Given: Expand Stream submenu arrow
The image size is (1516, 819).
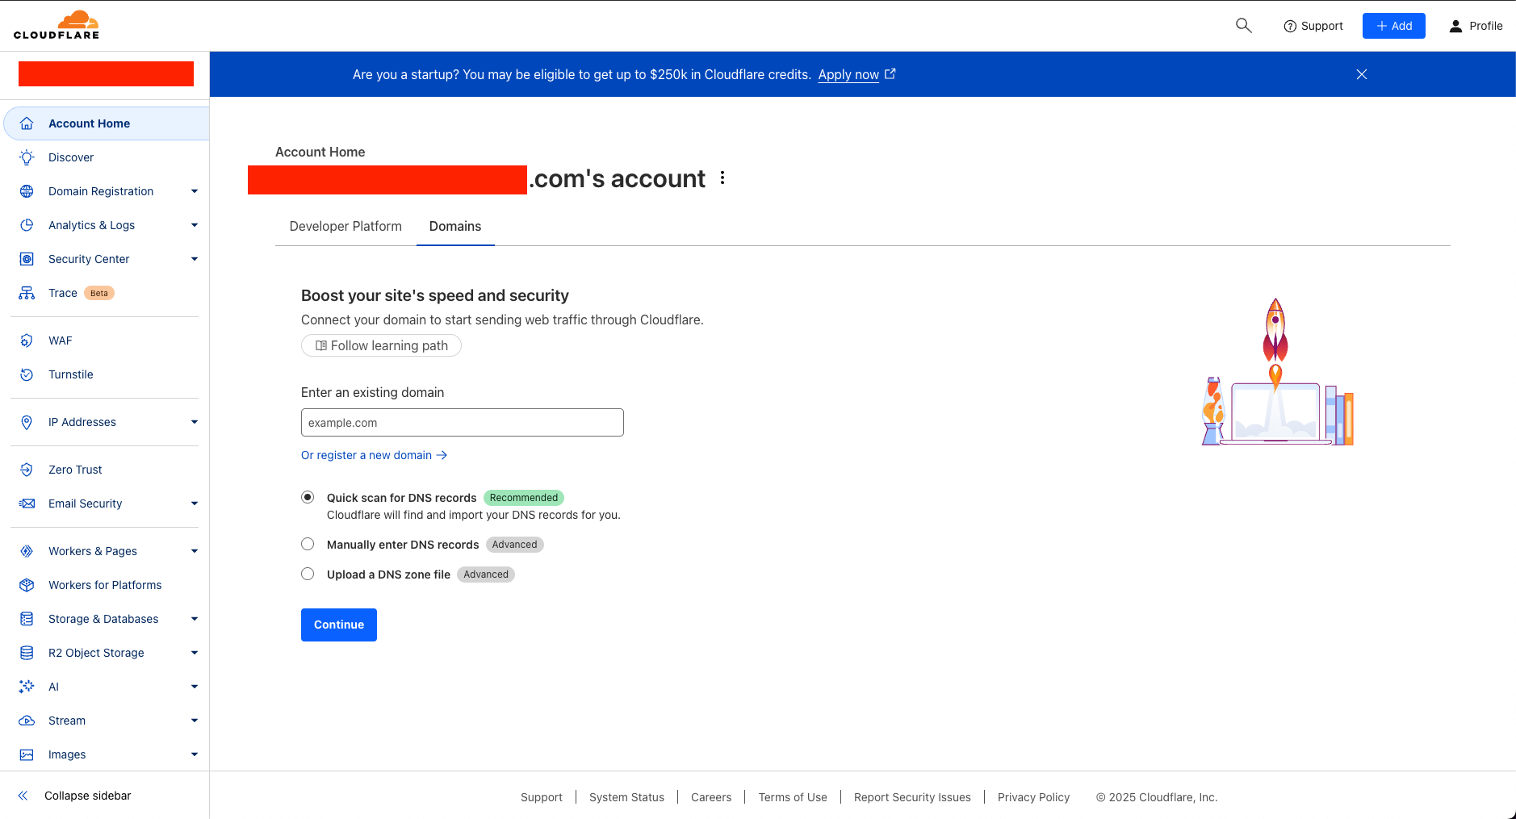Looking at the screenshot, I should pos(195,721).
